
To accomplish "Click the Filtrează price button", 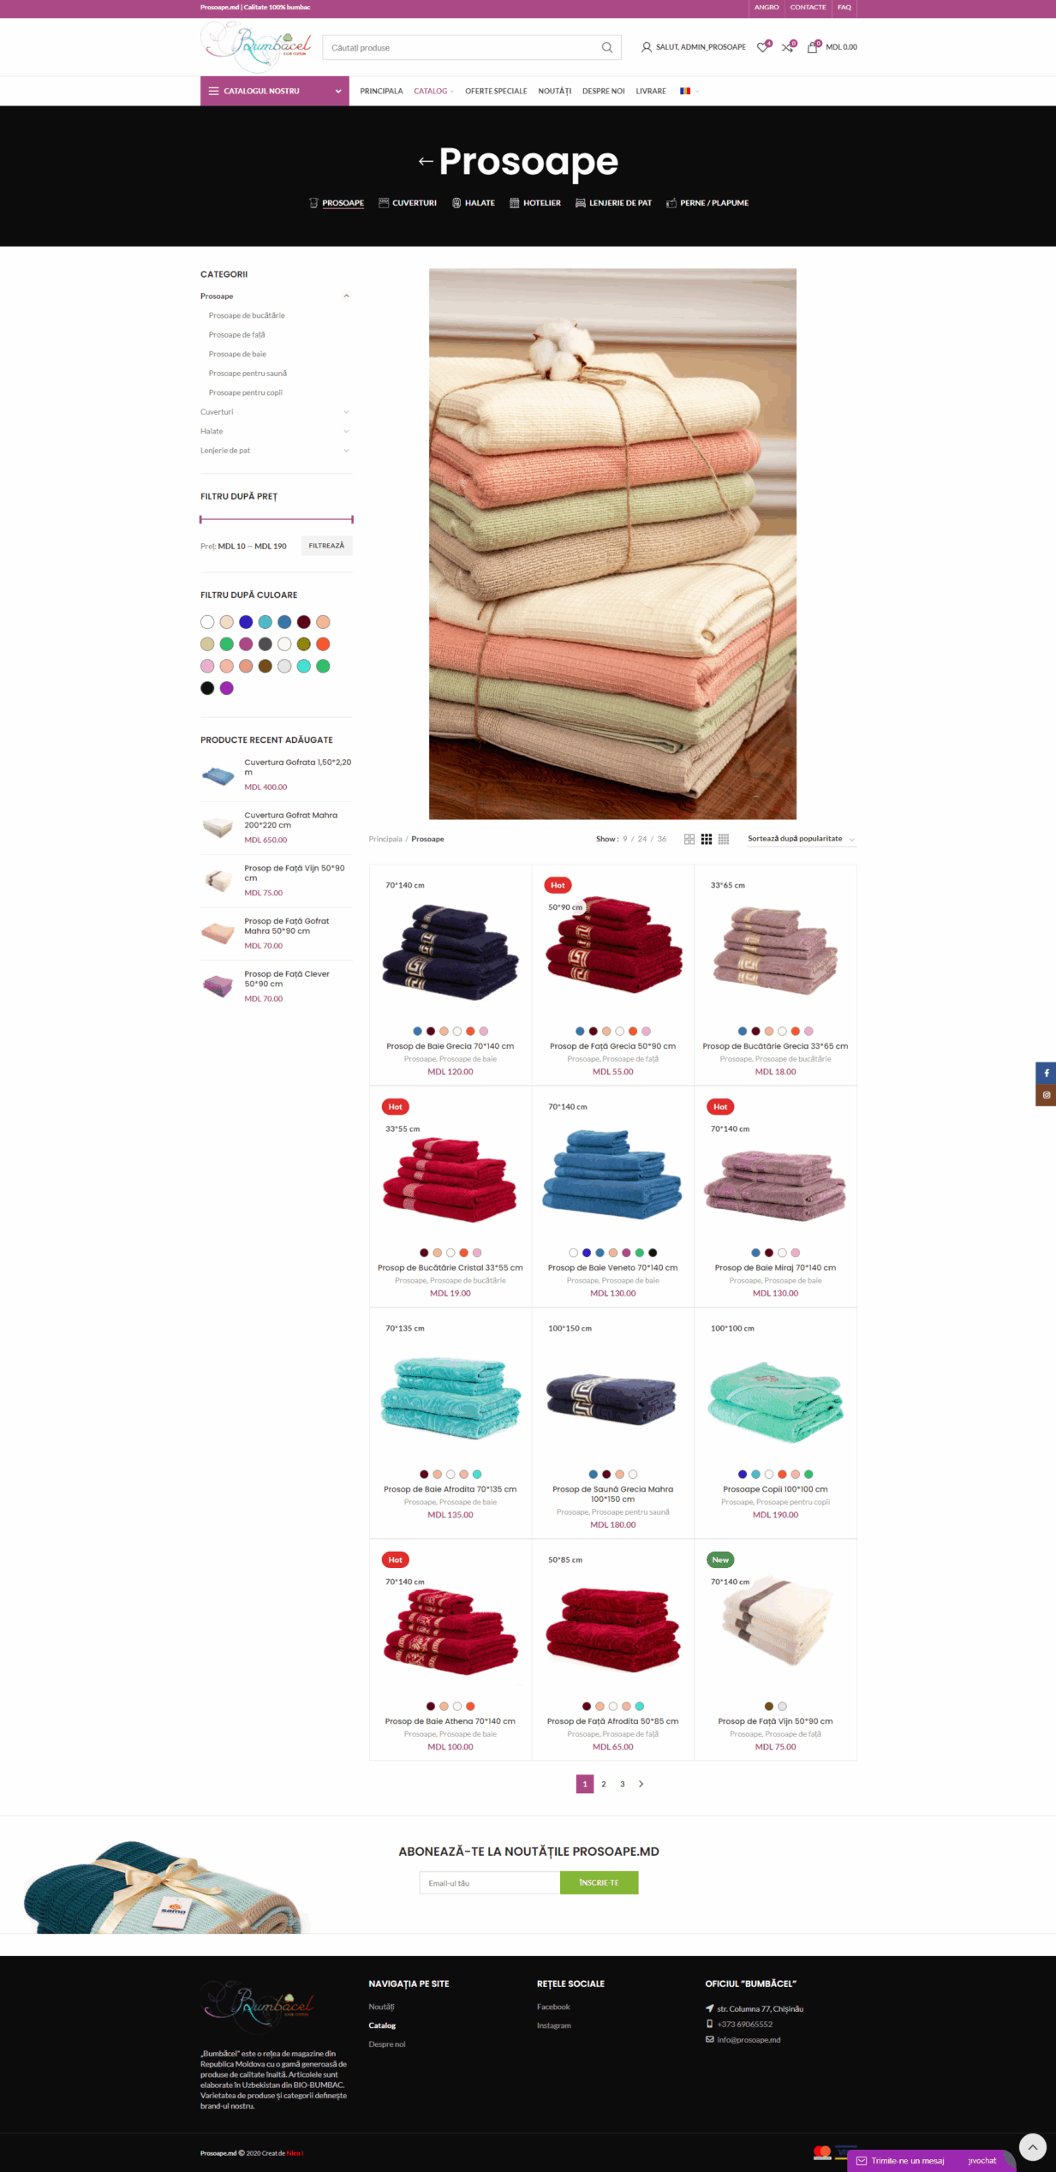I will click(326, 546).
